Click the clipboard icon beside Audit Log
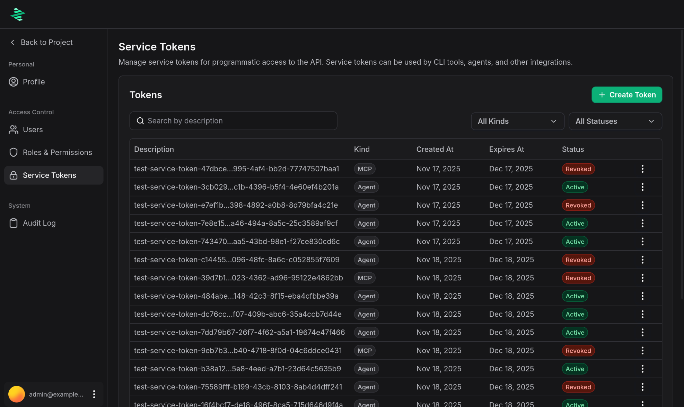684x407 pixels. coord(14,223)
